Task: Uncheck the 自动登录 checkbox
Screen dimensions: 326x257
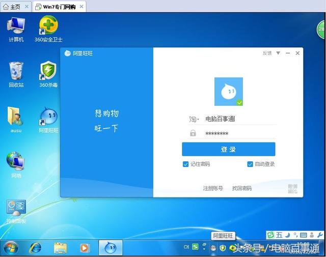Action: (250, 164)
